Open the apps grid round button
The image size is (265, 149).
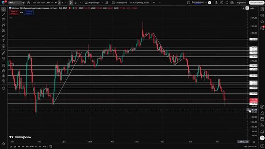click(x=262, y=138)
